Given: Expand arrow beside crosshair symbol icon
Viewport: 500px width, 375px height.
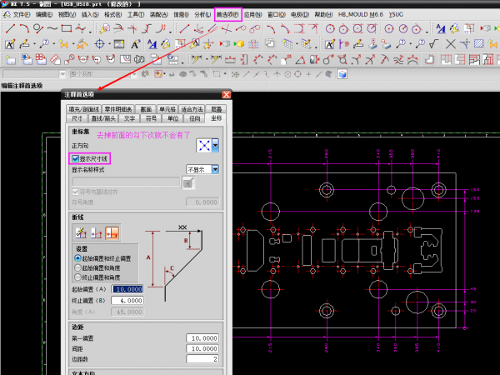Looking at the screenshot, I should click(109, 44).
